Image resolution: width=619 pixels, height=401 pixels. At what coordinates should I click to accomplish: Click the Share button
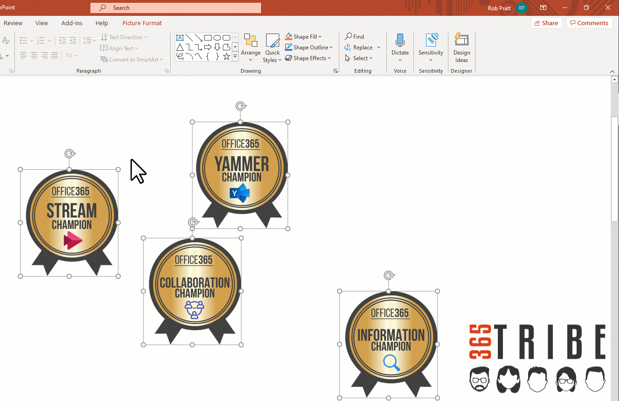(546, 23)
